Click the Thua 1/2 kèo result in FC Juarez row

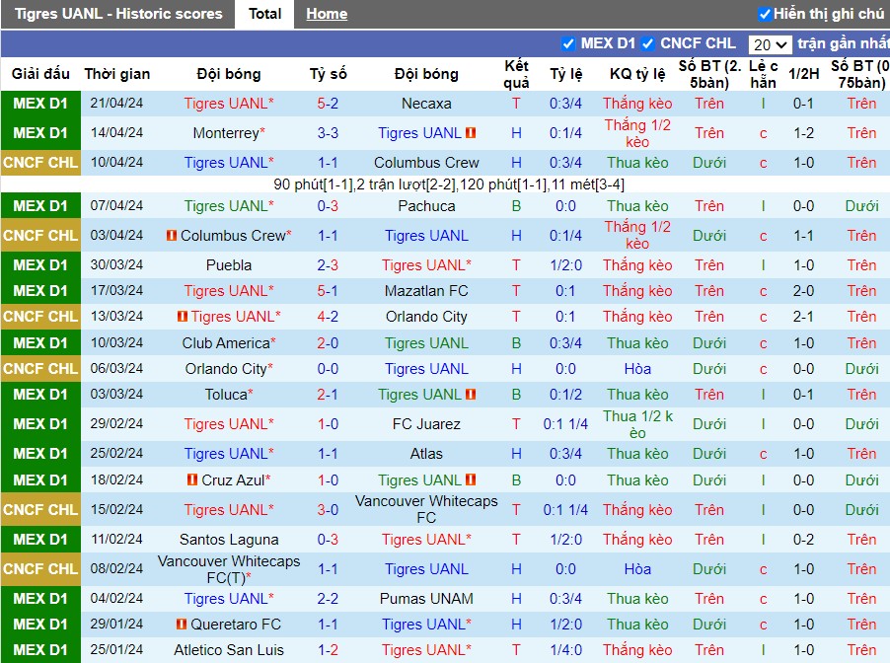[637, 423]
